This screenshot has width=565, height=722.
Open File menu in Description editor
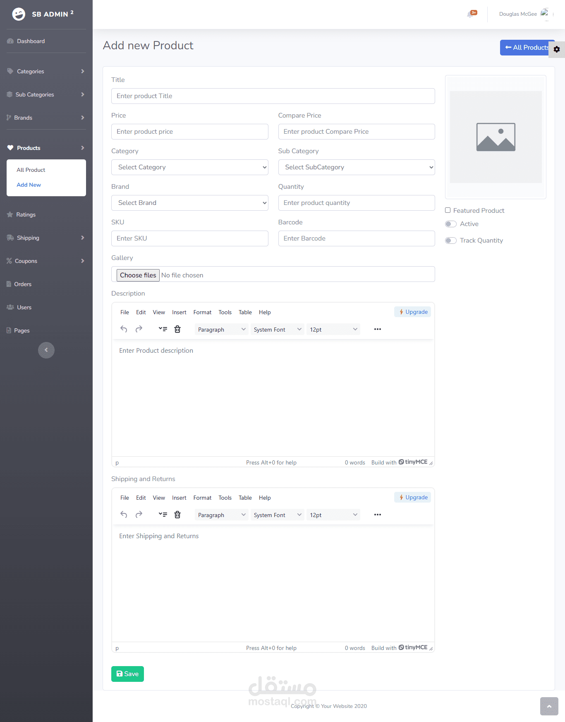click(x=124, y=312)
